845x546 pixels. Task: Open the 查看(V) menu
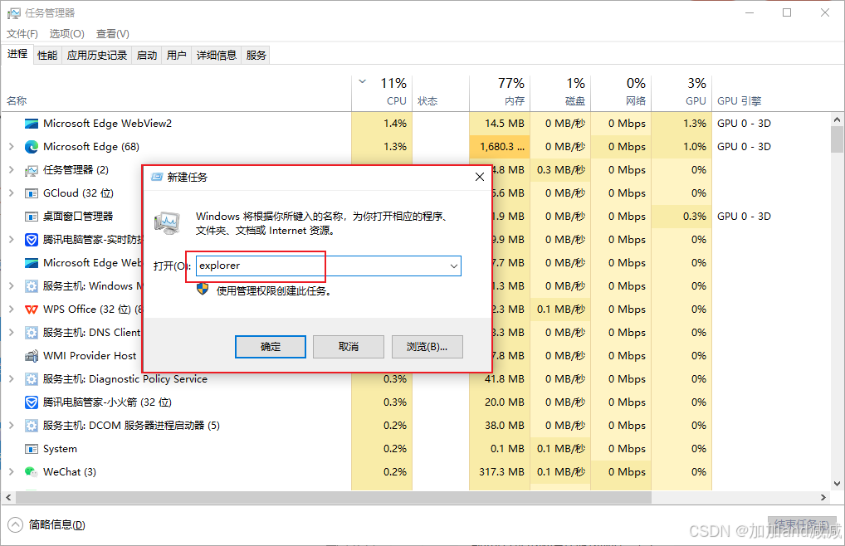(x=113, y=34)
